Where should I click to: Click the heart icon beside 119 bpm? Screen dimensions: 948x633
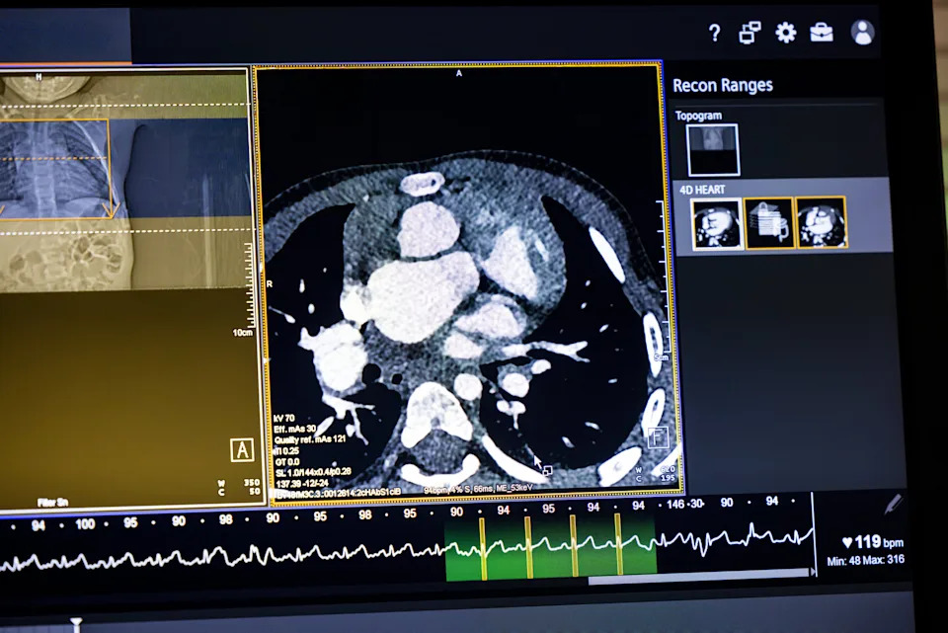pyautogui.click(x=847, y=542)
